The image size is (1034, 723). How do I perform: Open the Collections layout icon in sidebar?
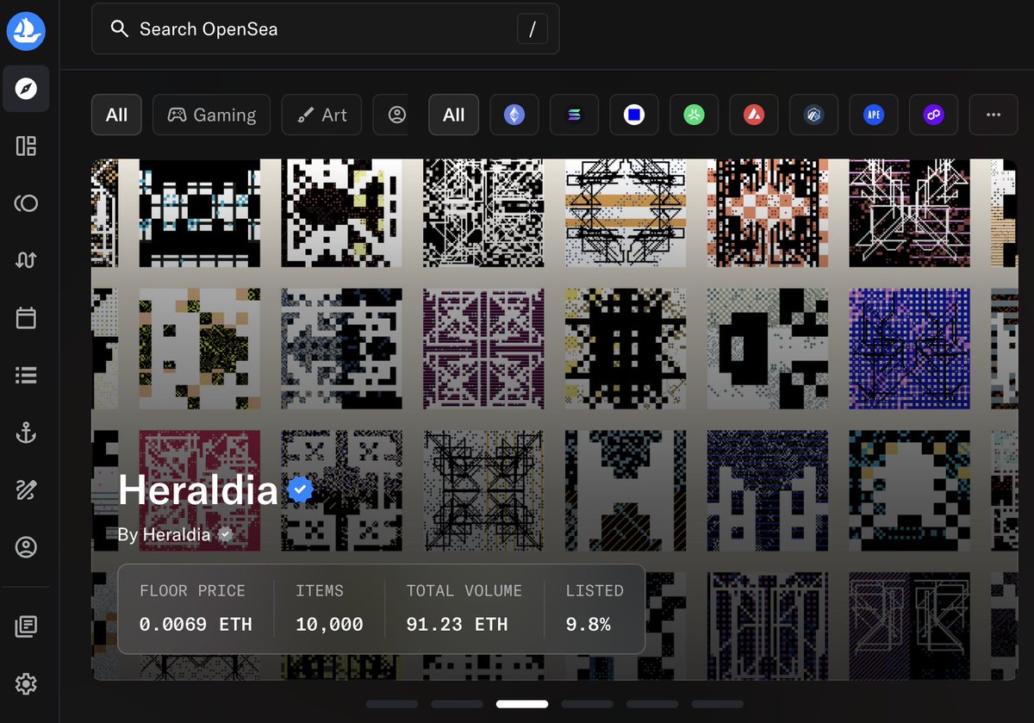[26, 146]
